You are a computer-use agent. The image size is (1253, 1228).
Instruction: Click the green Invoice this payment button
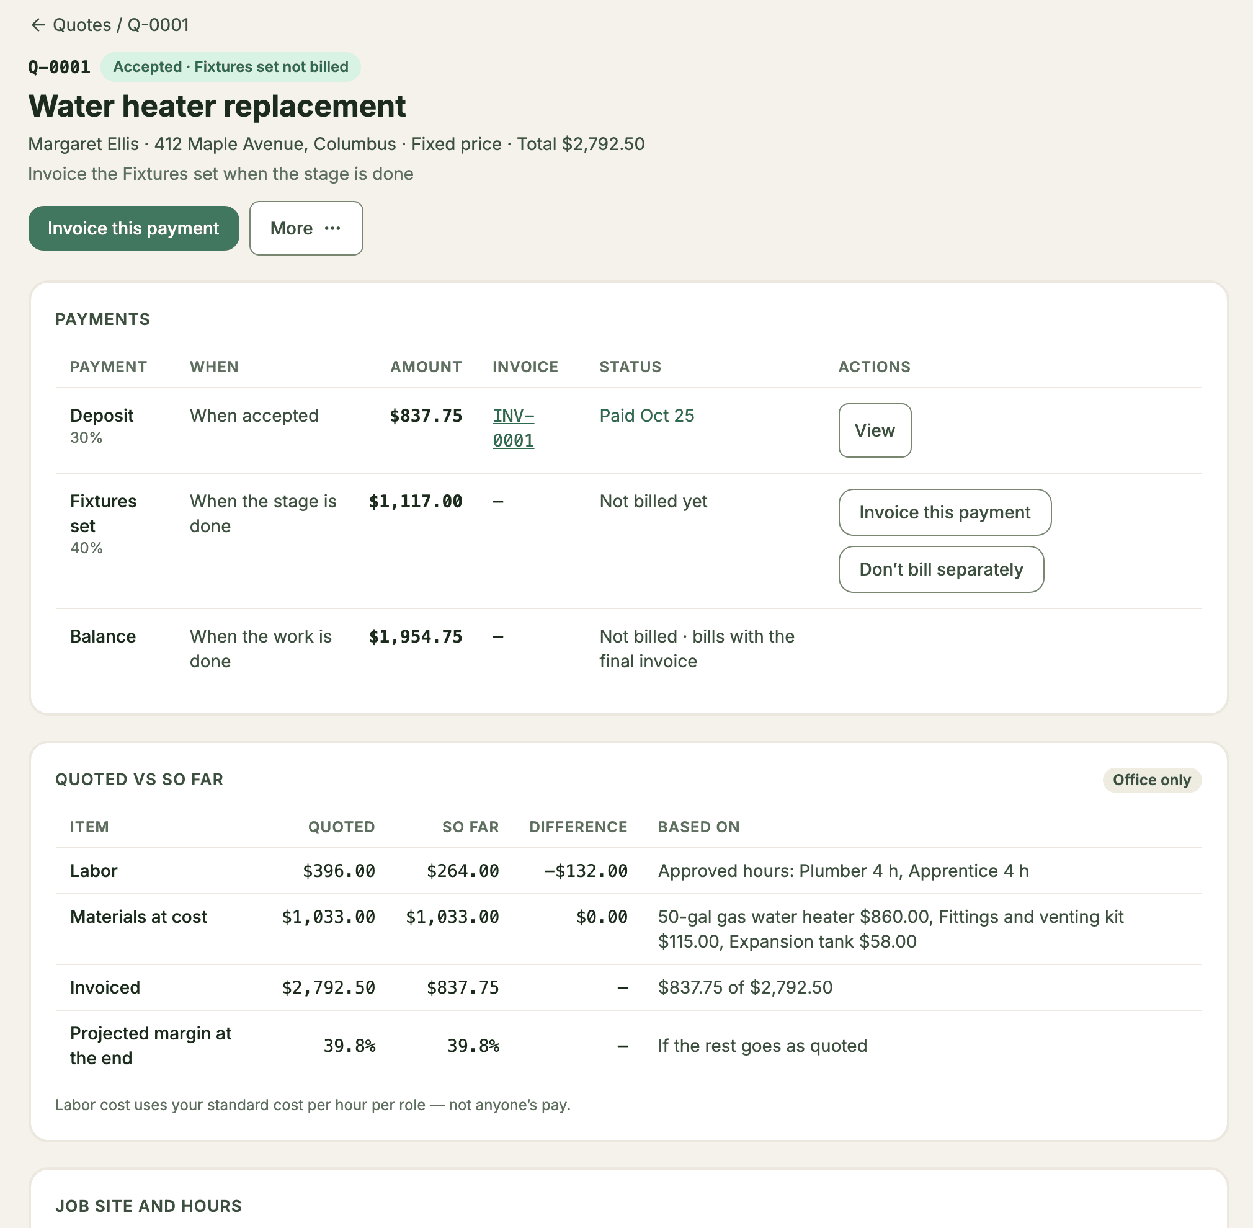coord(133,228)
